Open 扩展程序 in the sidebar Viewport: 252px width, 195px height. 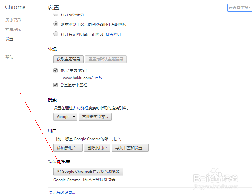coord(13,29)
